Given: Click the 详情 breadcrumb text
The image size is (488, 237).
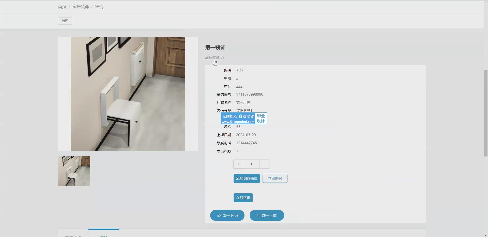Looking at the screenshot, I should [x=99, y=7].
